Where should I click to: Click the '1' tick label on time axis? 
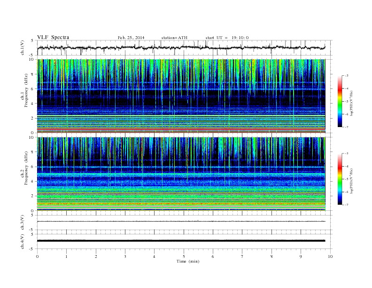click(x=66, y=256)
